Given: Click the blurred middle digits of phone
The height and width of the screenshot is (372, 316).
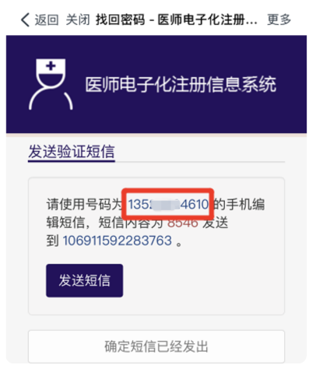Looking at the screenshot, I should (x=165, y=205).
